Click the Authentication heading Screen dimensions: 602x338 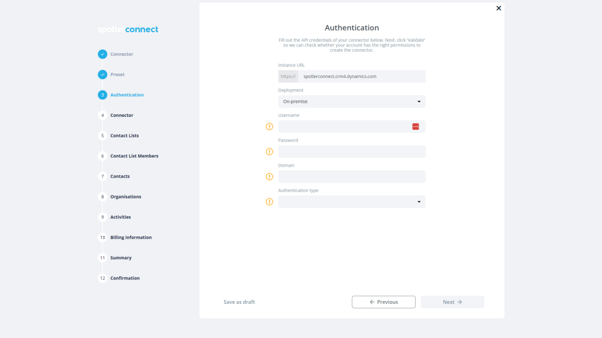pos(352,28)
